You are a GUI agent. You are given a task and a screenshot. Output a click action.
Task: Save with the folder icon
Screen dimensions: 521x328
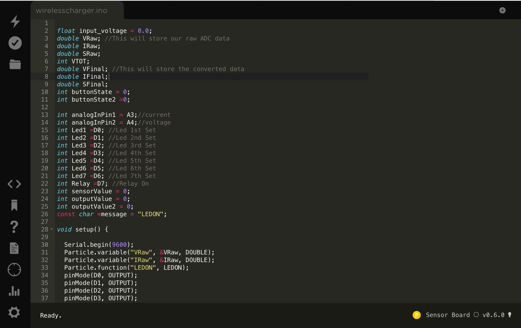pyautogui.click(x=15, y=64)
